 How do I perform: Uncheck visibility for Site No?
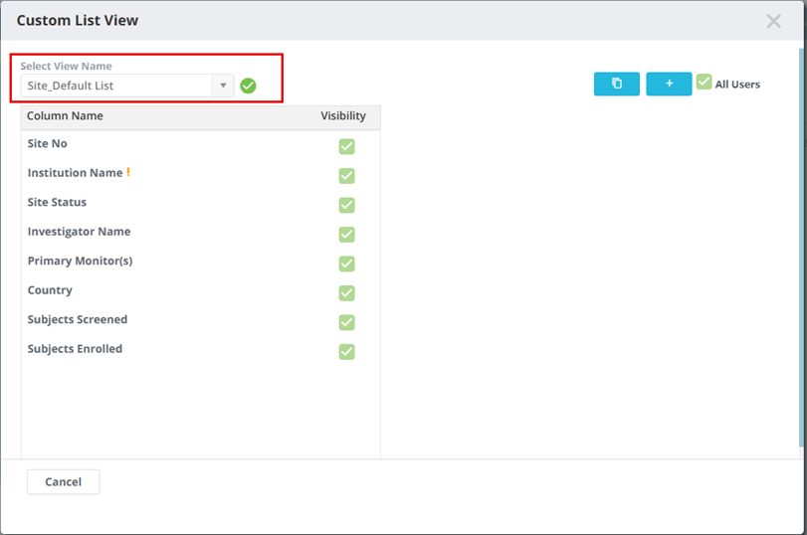[x=346, y=146]
